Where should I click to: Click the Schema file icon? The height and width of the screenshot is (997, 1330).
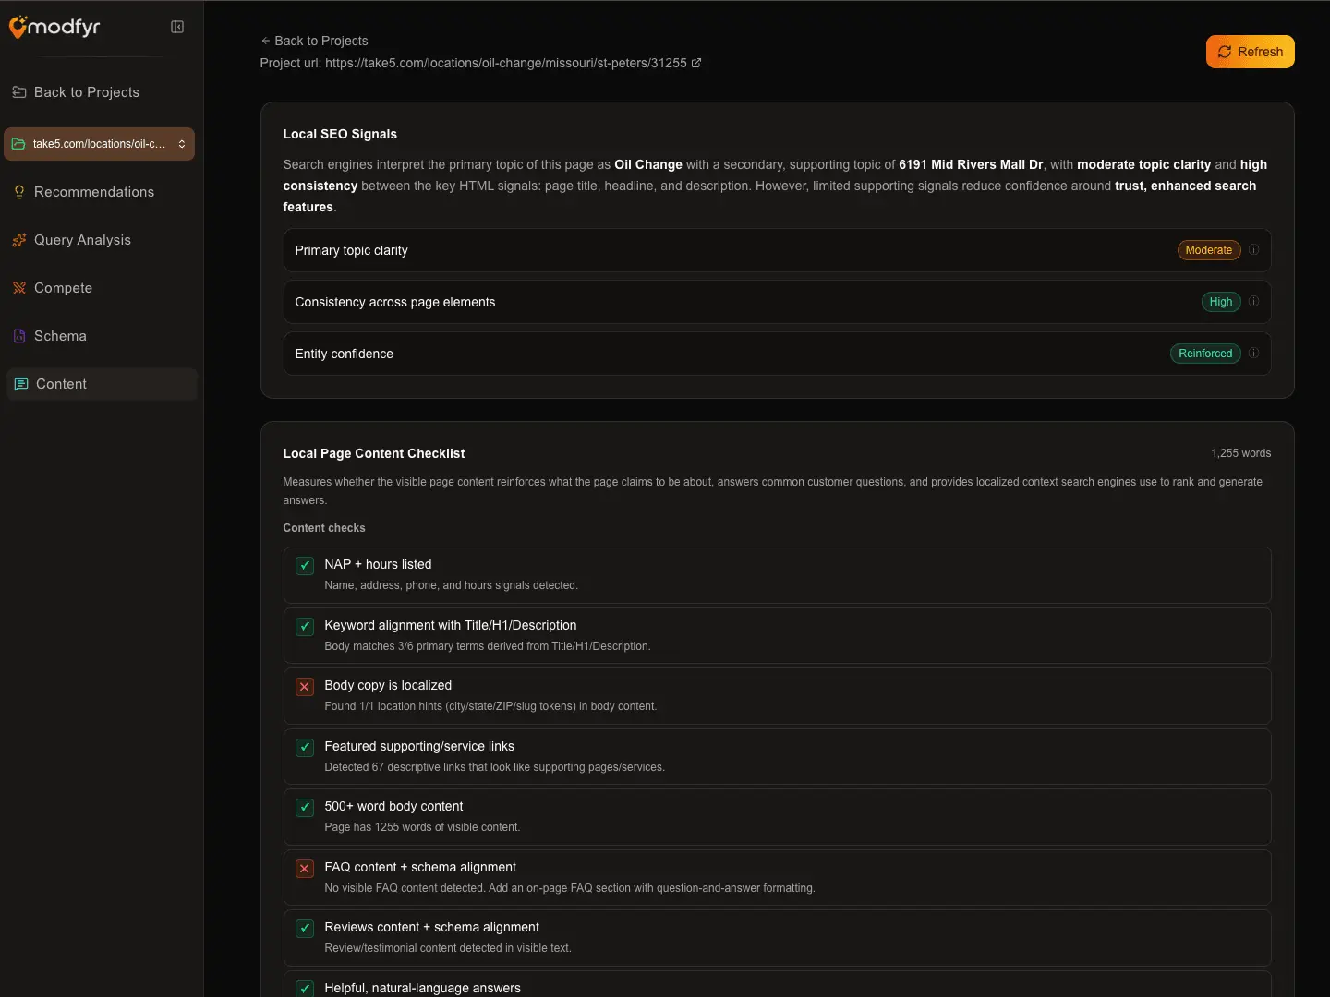click(x=19, y=336)
